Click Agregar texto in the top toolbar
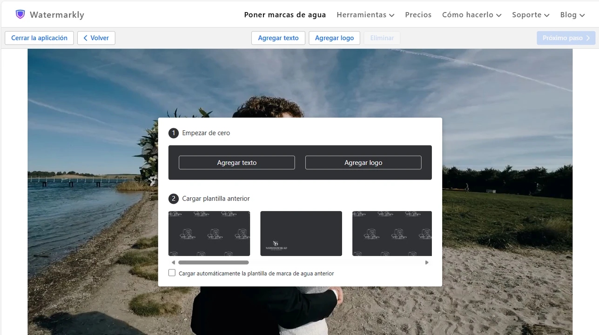This screenshot has height=335, width=599. (x=278, y=38)
